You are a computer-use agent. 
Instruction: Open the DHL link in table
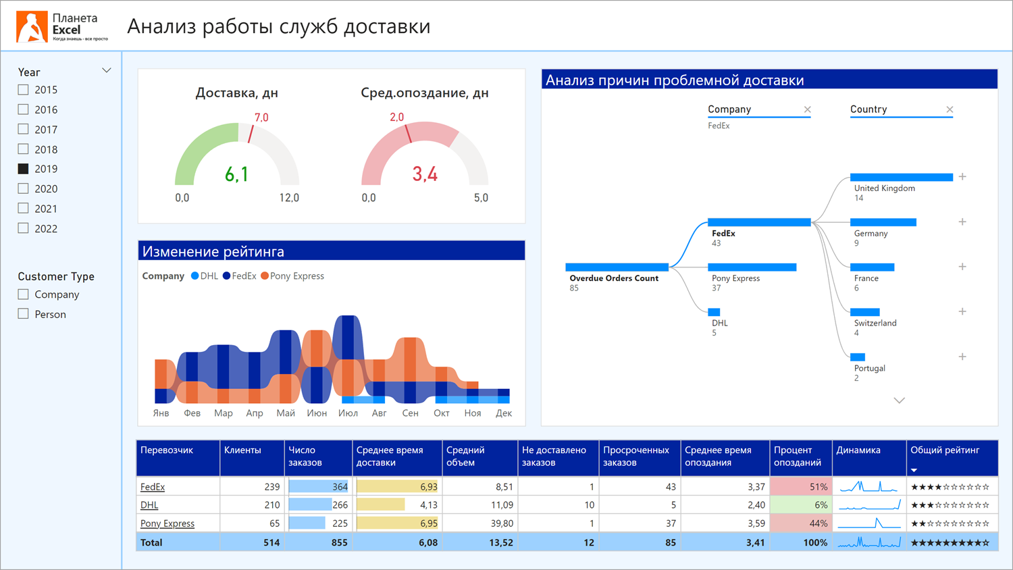pyautogui.click(x=149, y=505)
